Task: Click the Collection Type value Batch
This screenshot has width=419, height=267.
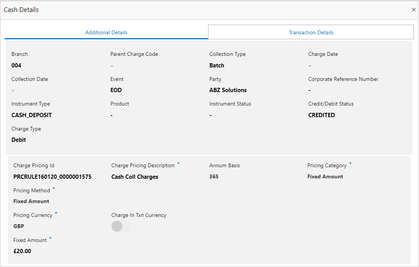Action: point(217,65)
